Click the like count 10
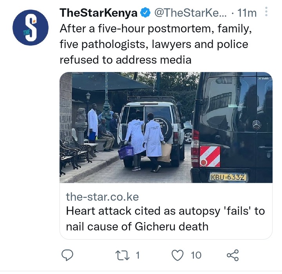This screenshot has width=282, height=274. click(x=196, y=255)
